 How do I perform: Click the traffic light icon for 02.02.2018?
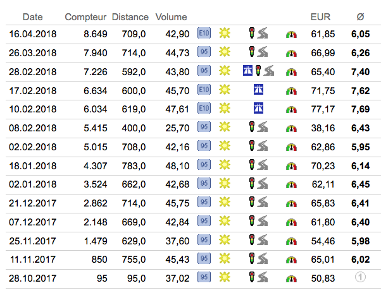point(252,146)
